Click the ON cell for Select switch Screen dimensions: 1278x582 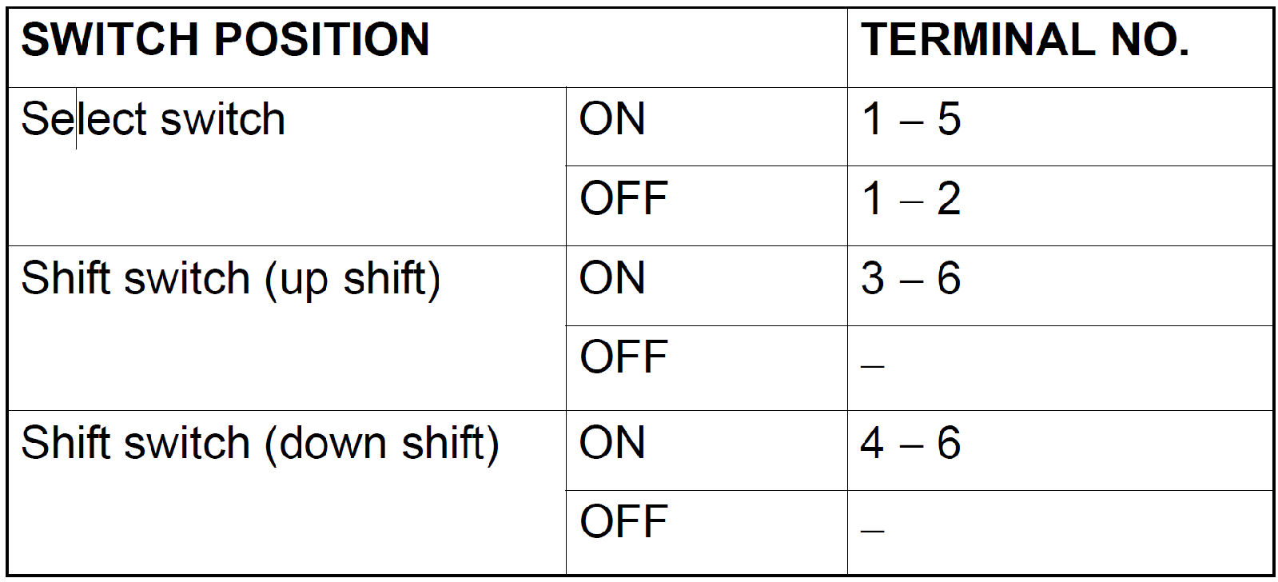[707, 126]
